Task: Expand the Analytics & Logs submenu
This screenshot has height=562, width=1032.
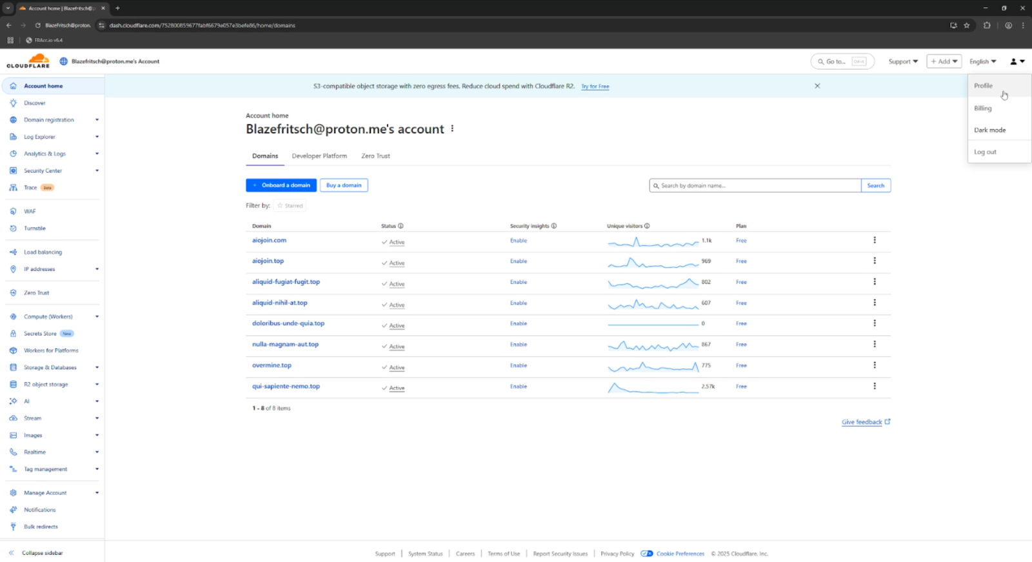Action: (97, 154)
